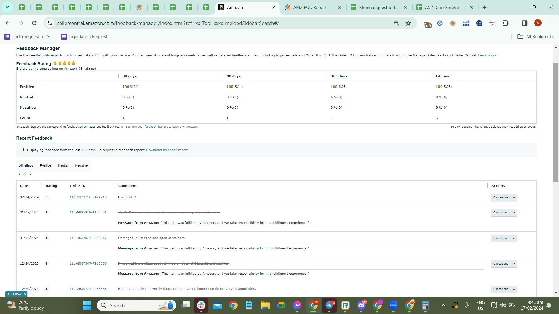Image resolution: width=559 pixels, height=314 pixels.
Task: Open the tab search chevron
Action: tap(7, 7)
